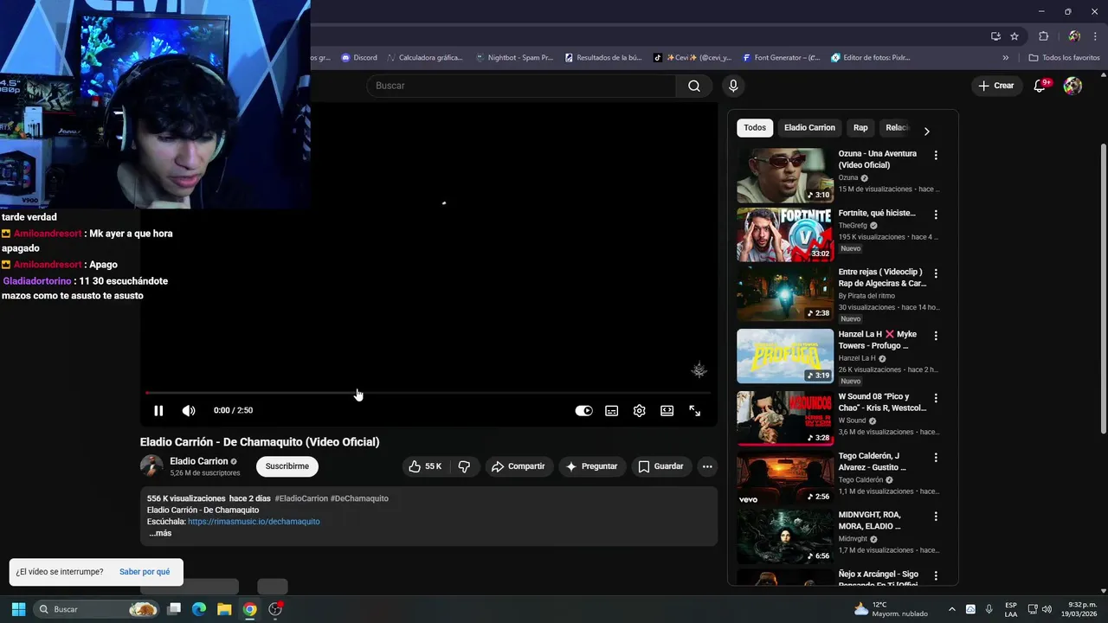
Task: Open Eladio Carrion channel avatar
Action: 151,466
